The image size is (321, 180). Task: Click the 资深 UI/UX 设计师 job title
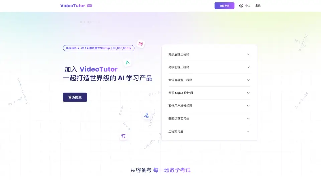[x=181, y=93]
